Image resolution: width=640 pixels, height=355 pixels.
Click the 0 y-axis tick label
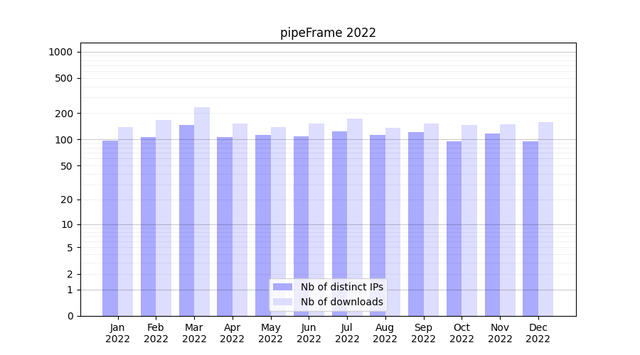coord(70,316)
